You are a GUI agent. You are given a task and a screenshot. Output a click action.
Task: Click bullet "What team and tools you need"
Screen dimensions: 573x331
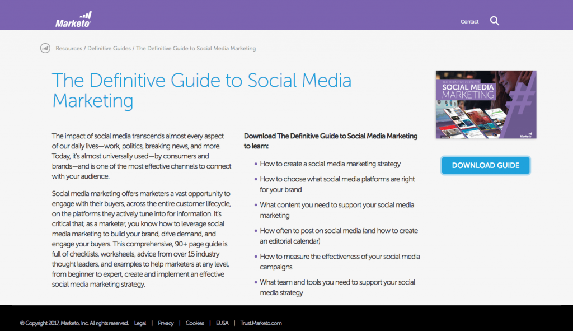point(337,287)
